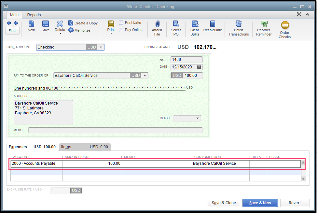Click the check number field 1466

click(x=186, y=60)
